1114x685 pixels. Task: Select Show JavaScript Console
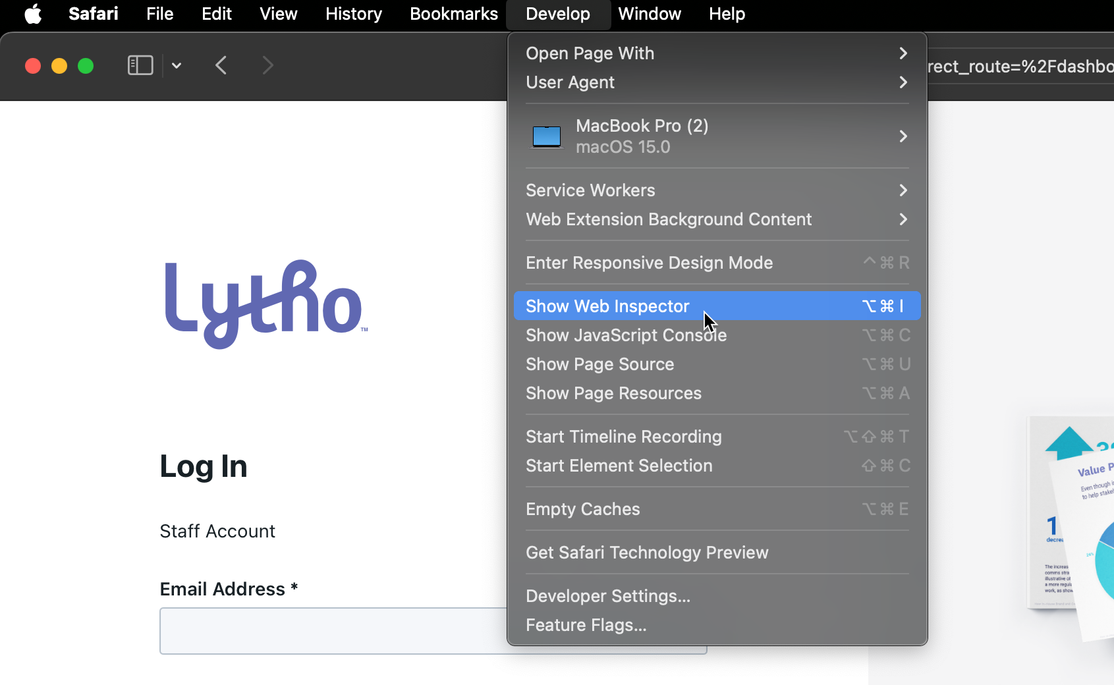click(717, 335)
